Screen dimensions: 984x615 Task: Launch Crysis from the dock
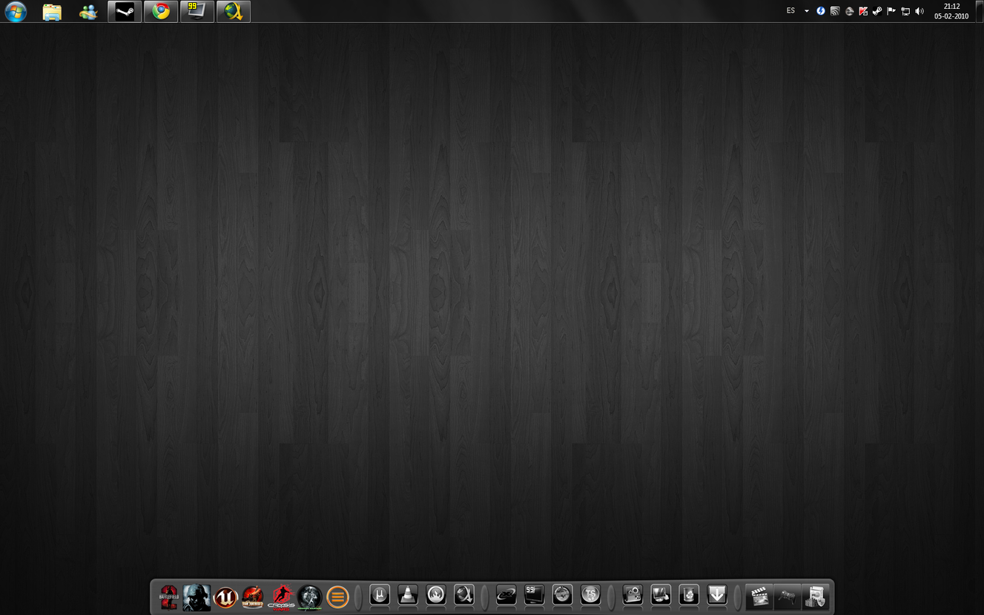281,596
